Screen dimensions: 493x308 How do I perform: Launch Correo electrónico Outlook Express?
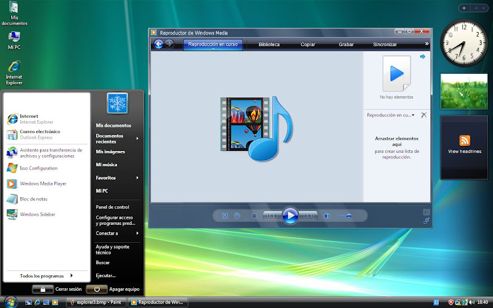pyautogui.click(x=47, y=134)
